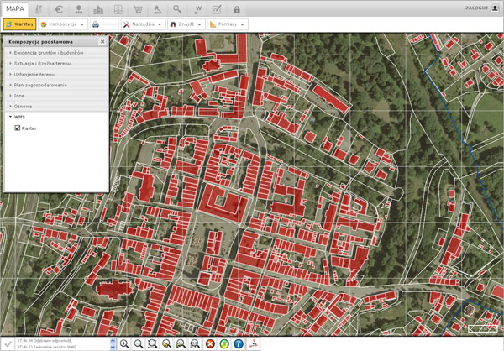Viewport: 504px width, 351px height.
Task: Open the shopping cart tab icon
Action: tap(138, 9)
